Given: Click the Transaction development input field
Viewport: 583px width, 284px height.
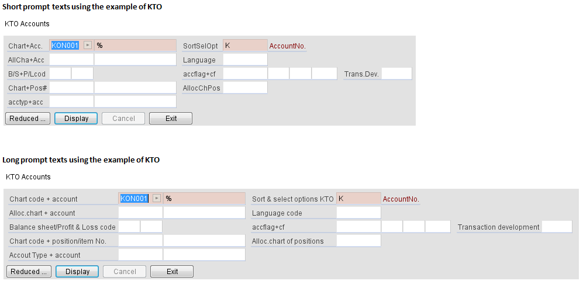Looking at the screenshot, I should (x=557, y=227).
